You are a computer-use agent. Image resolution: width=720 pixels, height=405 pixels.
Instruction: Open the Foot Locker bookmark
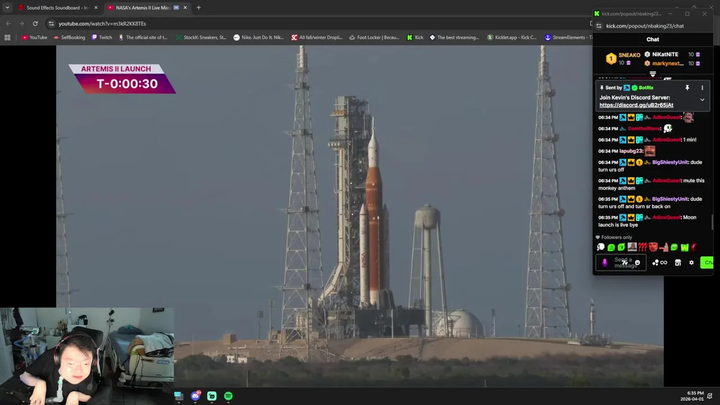(x=374, y=38)
